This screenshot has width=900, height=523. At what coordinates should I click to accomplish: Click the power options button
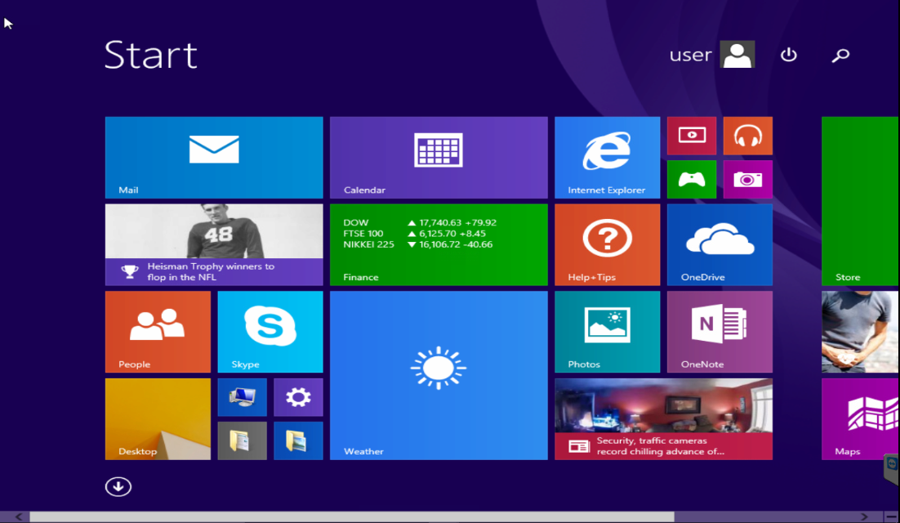789,55
